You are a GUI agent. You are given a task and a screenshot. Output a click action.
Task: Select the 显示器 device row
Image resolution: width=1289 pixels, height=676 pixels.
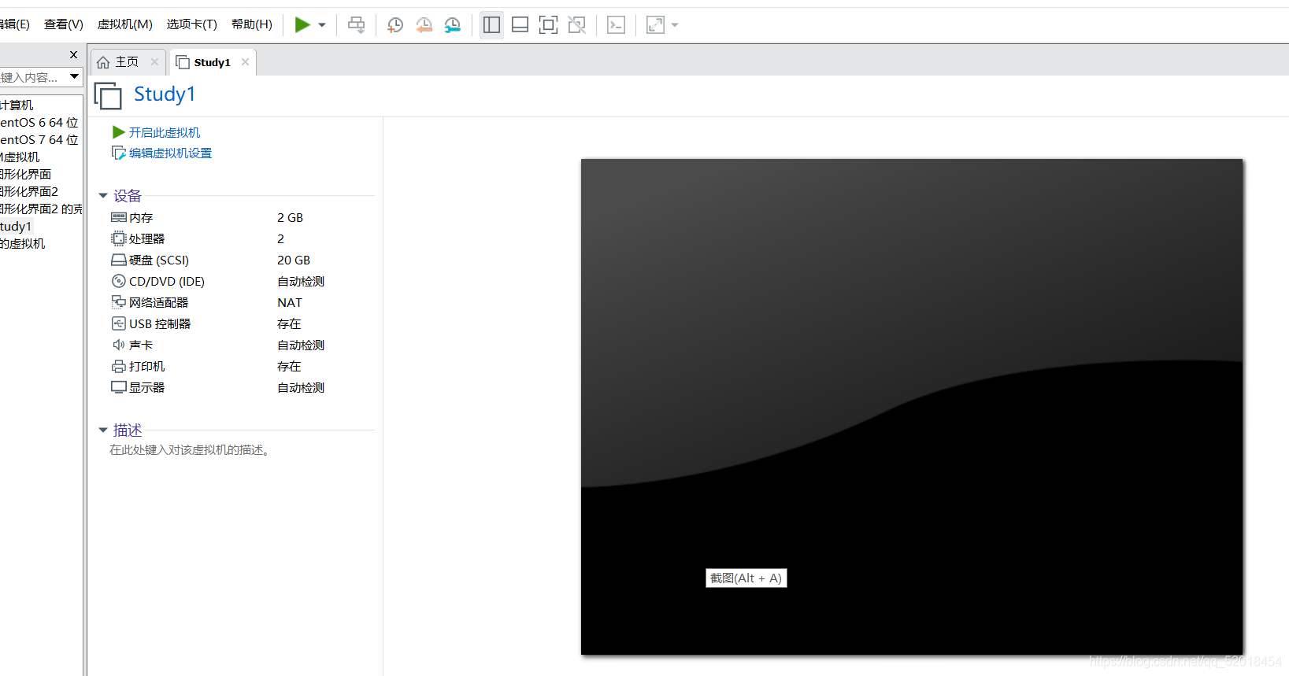tap(241, 387)
